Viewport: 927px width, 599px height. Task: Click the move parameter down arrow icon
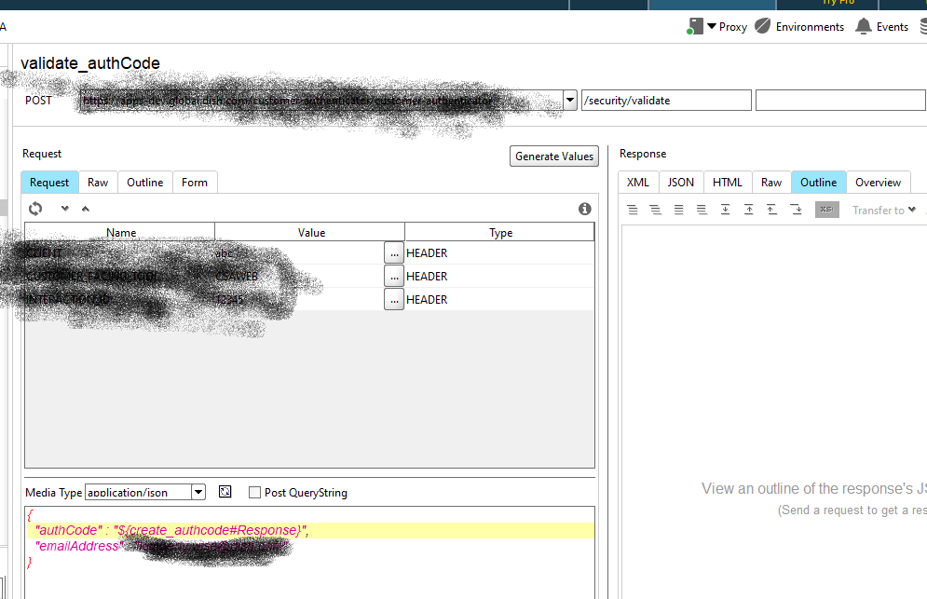point(64,209)
